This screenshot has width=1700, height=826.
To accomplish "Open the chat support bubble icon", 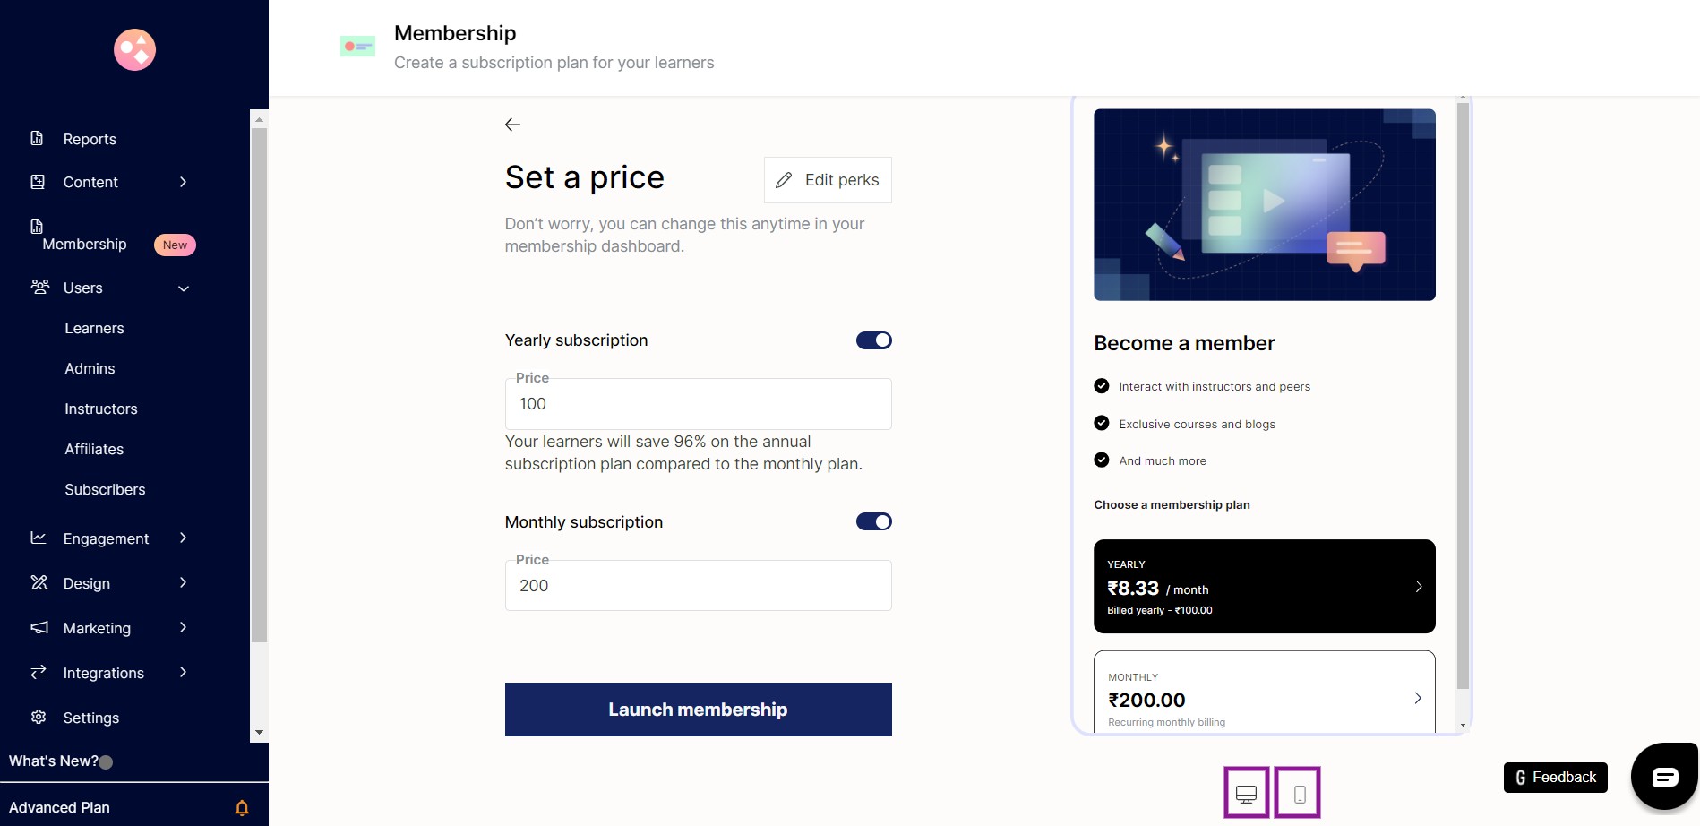I will click(x=1665, y=777).
